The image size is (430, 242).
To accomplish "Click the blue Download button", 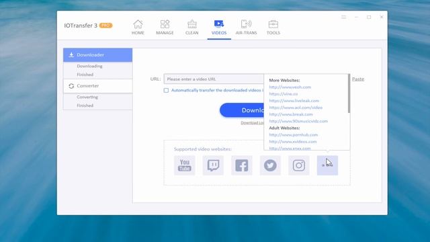I will point(242,110).
